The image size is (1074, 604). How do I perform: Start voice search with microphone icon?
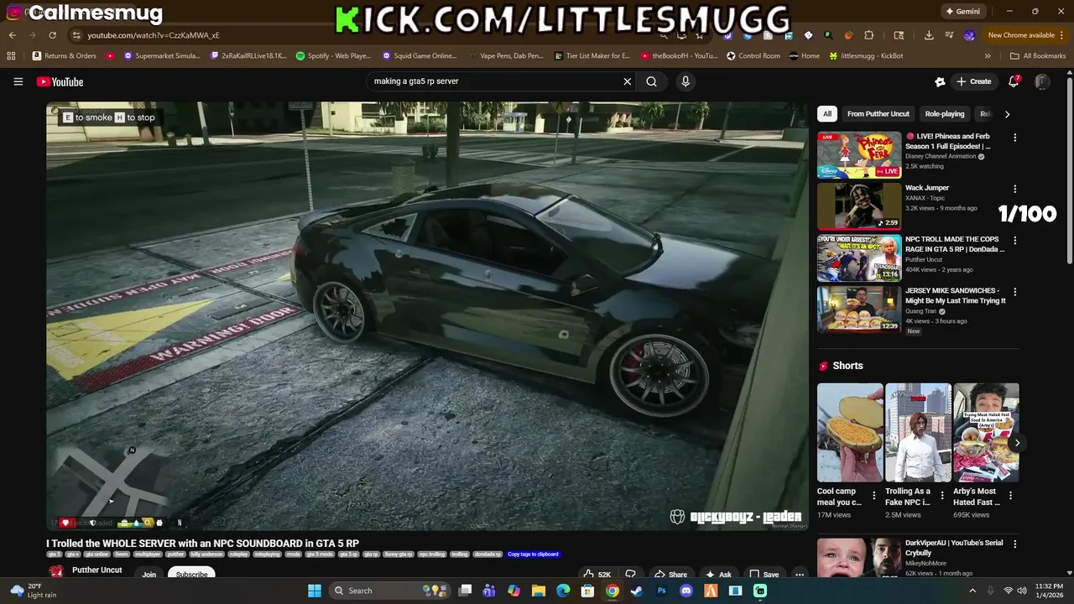point(686,81)
